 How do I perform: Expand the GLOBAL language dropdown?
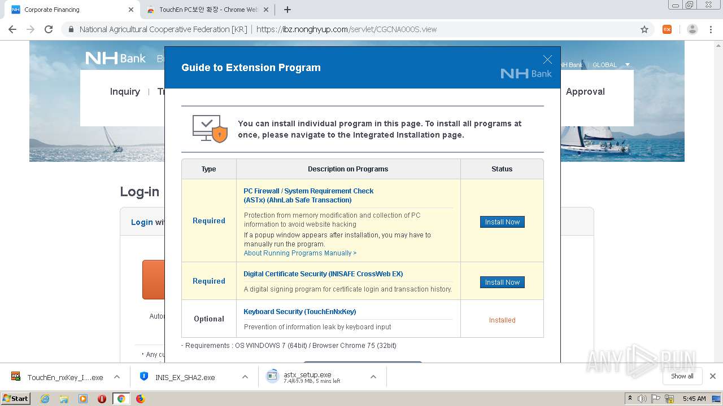tap(611, 65)
